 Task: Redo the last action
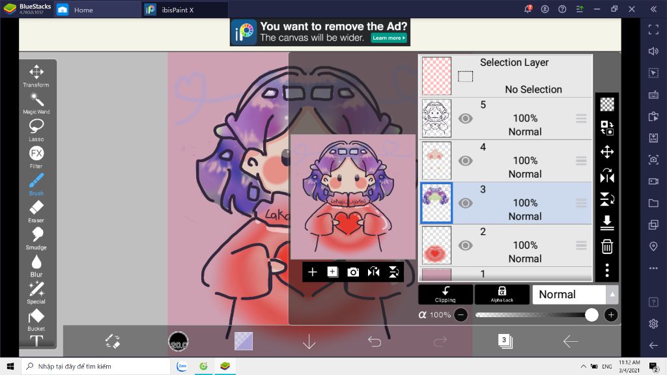440,341
